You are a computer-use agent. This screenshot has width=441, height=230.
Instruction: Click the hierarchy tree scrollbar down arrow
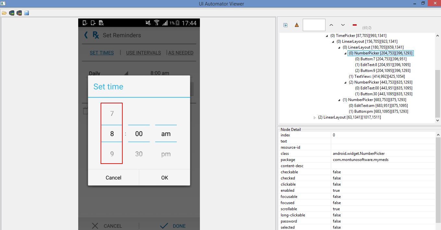click(x=438, y=121)
